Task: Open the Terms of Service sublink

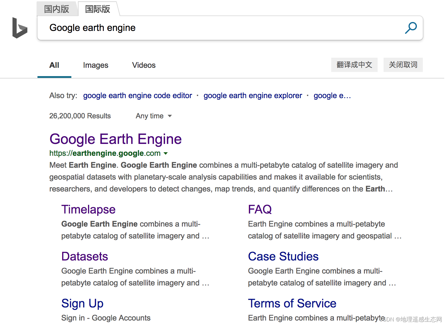Action: pyautogui.click(x=292, y=304)
